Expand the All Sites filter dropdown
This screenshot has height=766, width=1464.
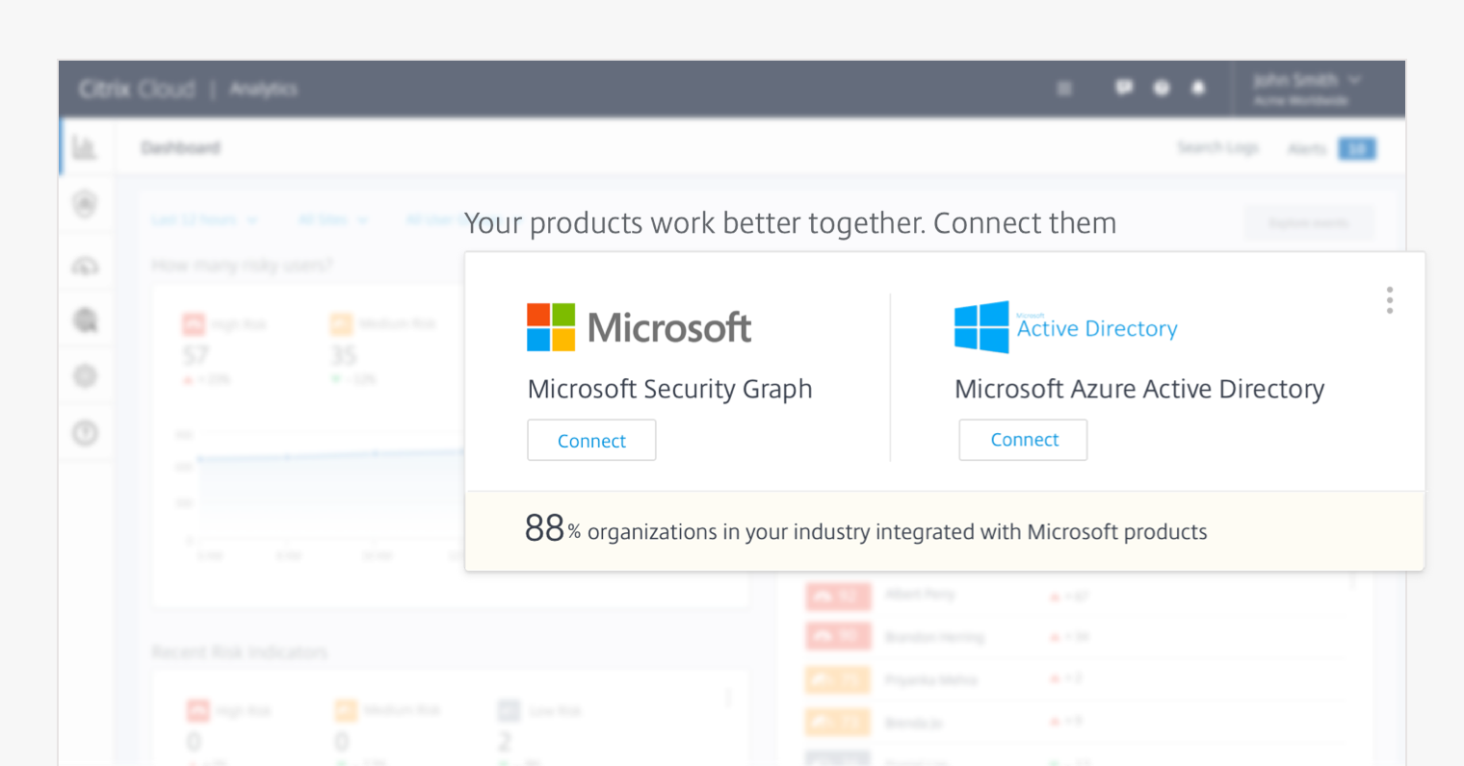coord(333,219)
